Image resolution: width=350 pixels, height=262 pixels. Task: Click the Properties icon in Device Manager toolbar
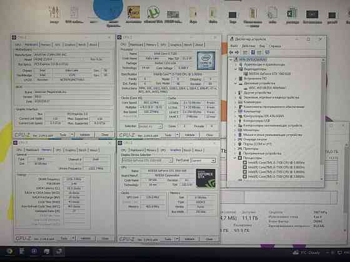(x=253, y=52)
